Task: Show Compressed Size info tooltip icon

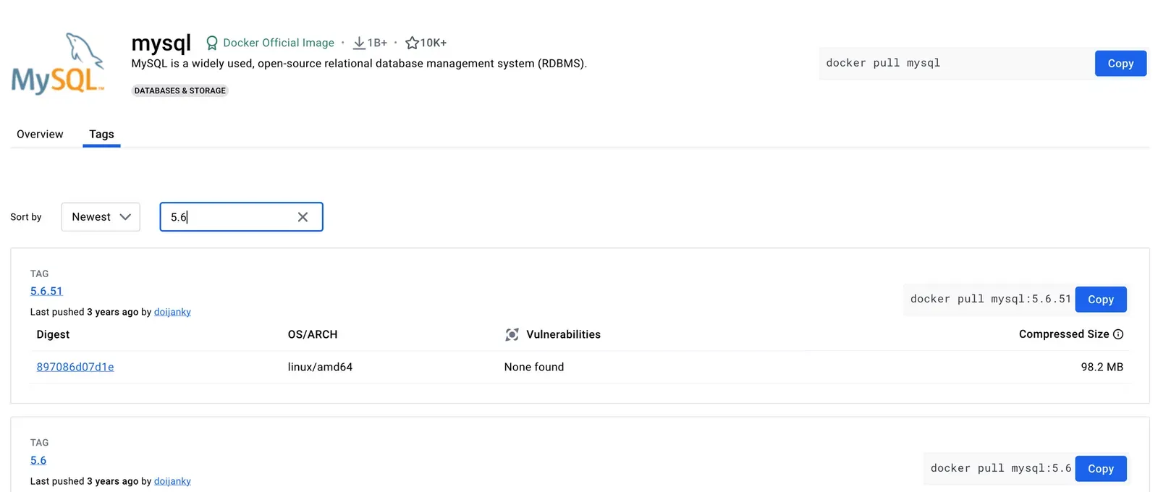Action: pos(1118,334)
